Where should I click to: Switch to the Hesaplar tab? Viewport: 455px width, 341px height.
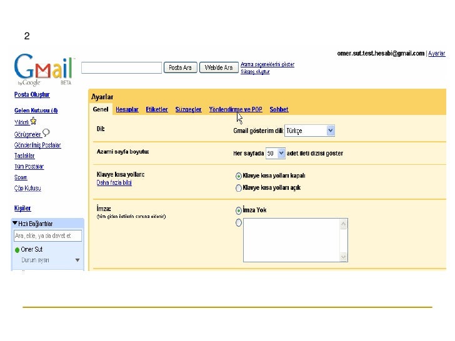point(127,110)
